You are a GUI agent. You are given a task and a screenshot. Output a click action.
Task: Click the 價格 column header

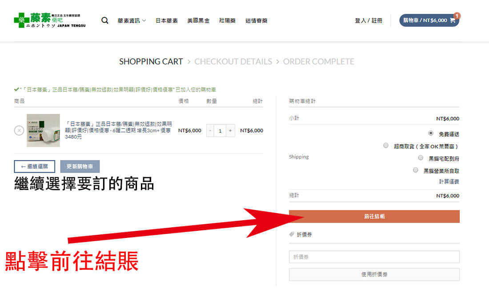183,101
